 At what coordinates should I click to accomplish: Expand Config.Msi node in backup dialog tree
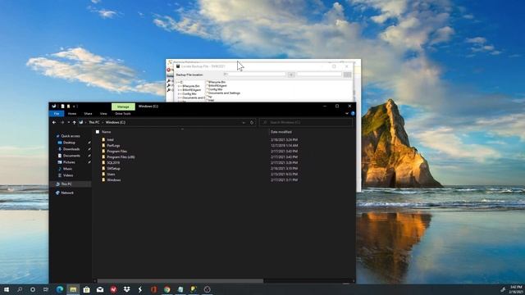[180, 94]
